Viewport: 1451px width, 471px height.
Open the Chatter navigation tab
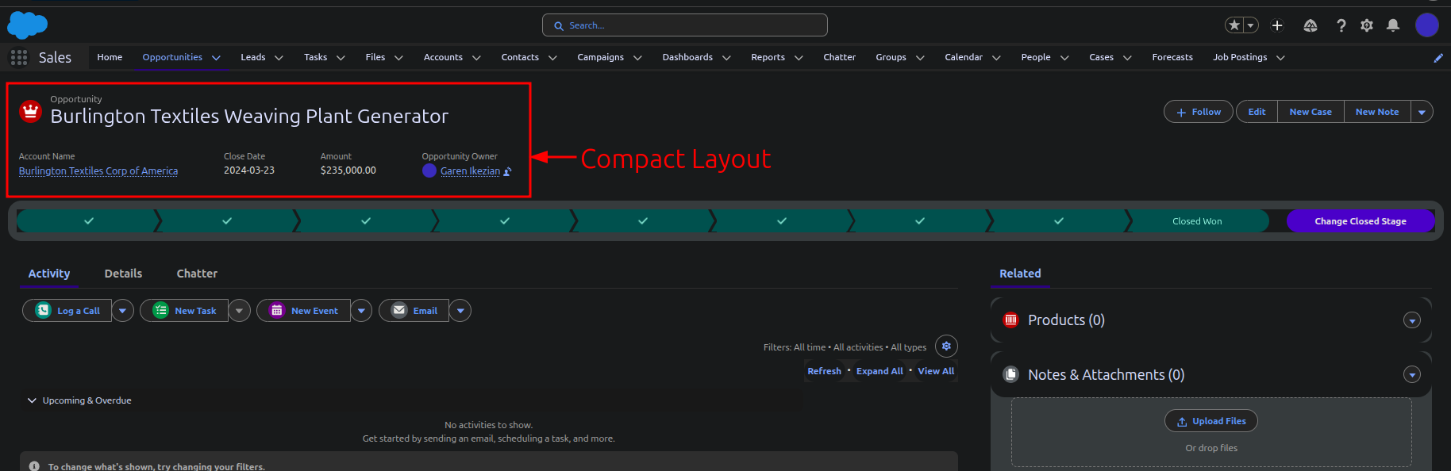point(839,57)
